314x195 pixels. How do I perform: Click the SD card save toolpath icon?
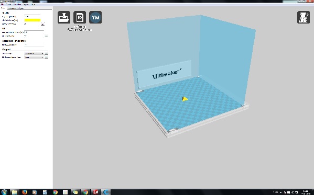[80, 17]
